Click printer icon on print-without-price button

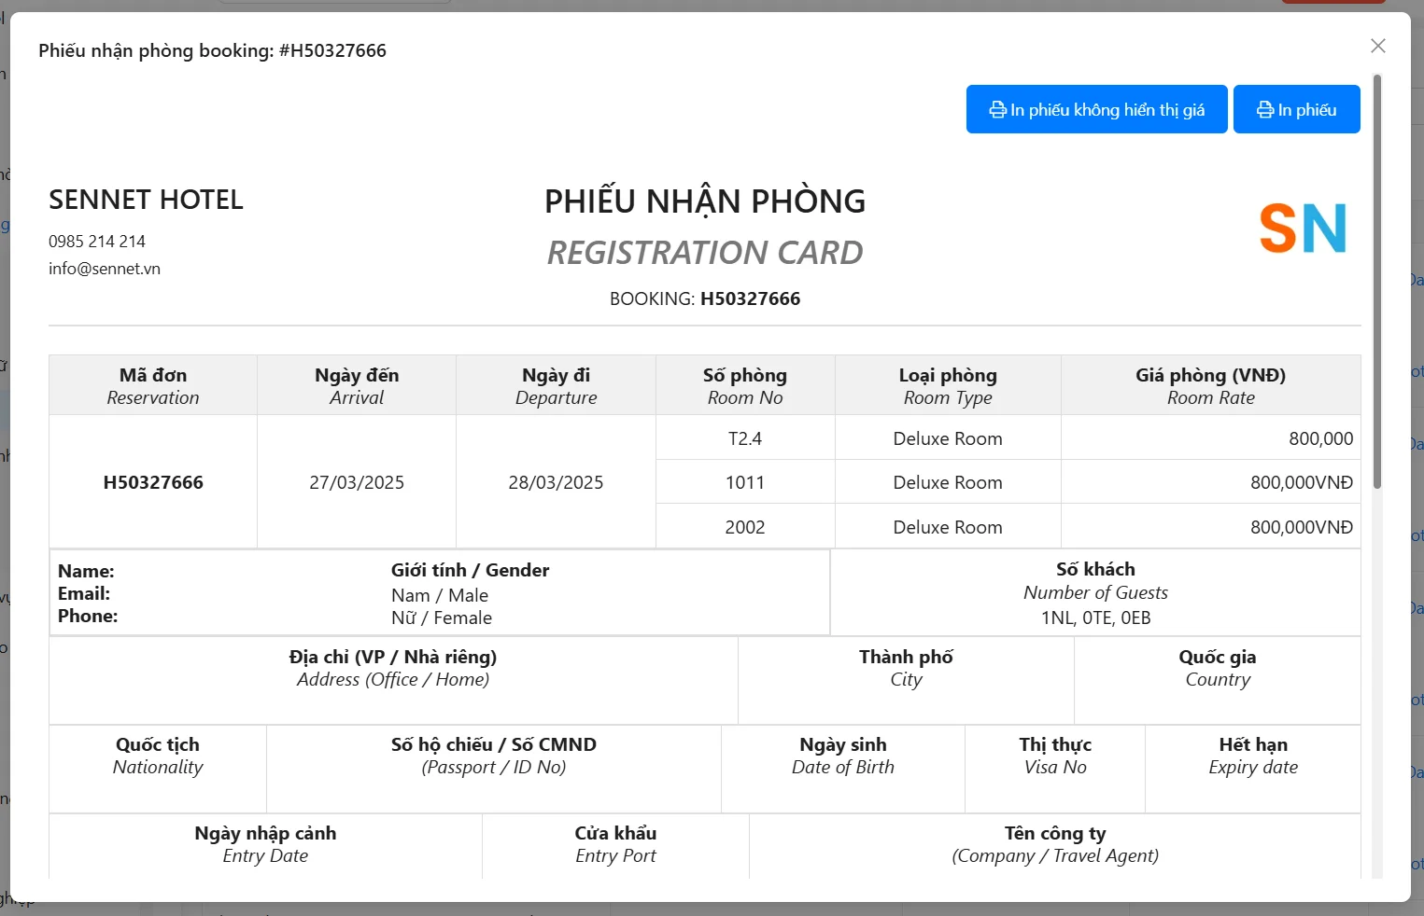coord(997,110)
